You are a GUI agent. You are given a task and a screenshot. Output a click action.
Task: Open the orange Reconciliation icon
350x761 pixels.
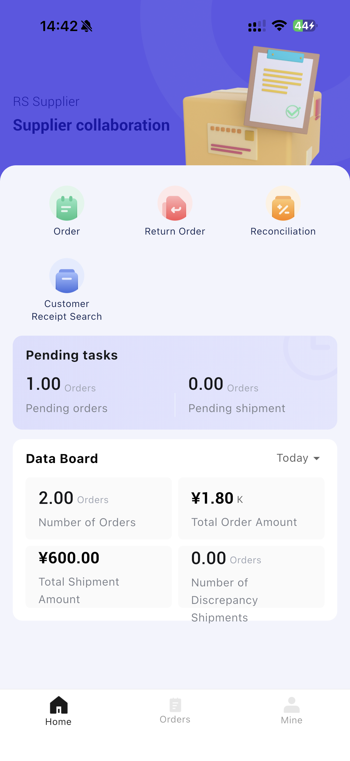tap(283, 204)
